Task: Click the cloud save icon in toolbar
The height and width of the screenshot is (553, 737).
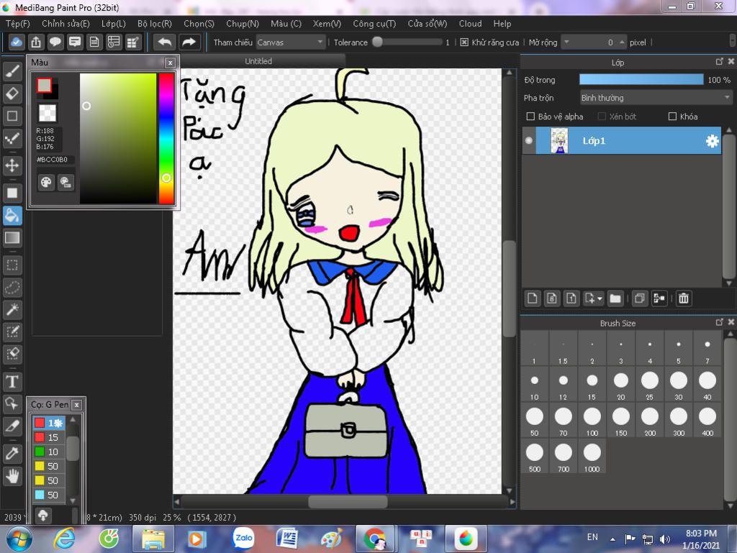Action: coord(16,42)
